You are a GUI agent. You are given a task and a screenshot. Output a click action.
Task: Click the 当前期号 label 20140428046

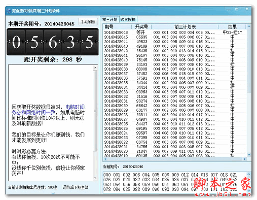(123, 166)
